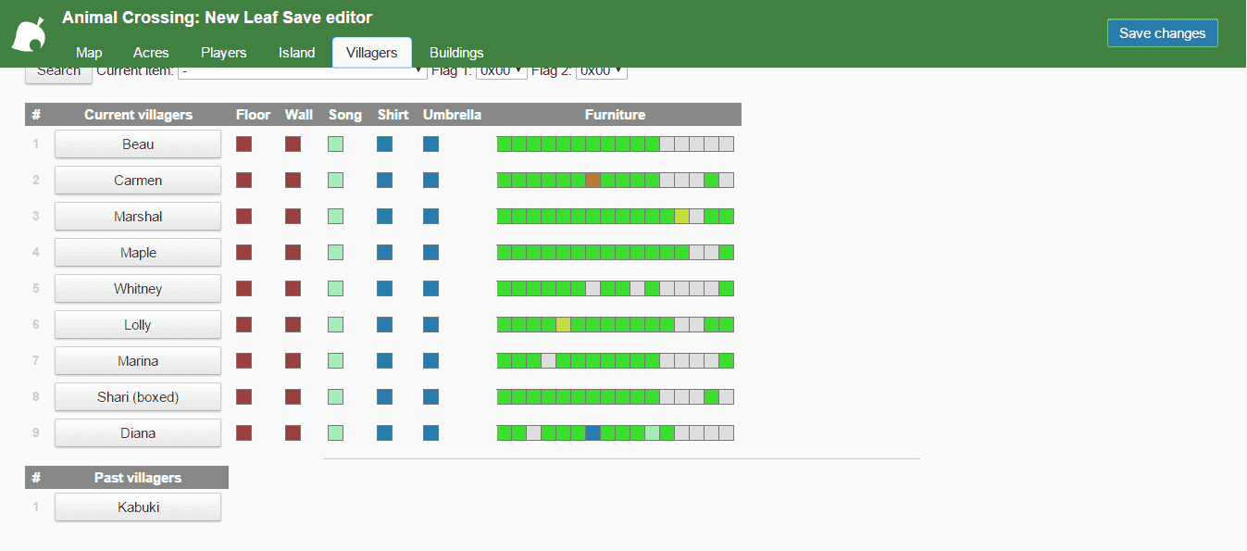Click Maple's Wall swatch
Screen dimensions: 1247x551
tap(293, 253)
